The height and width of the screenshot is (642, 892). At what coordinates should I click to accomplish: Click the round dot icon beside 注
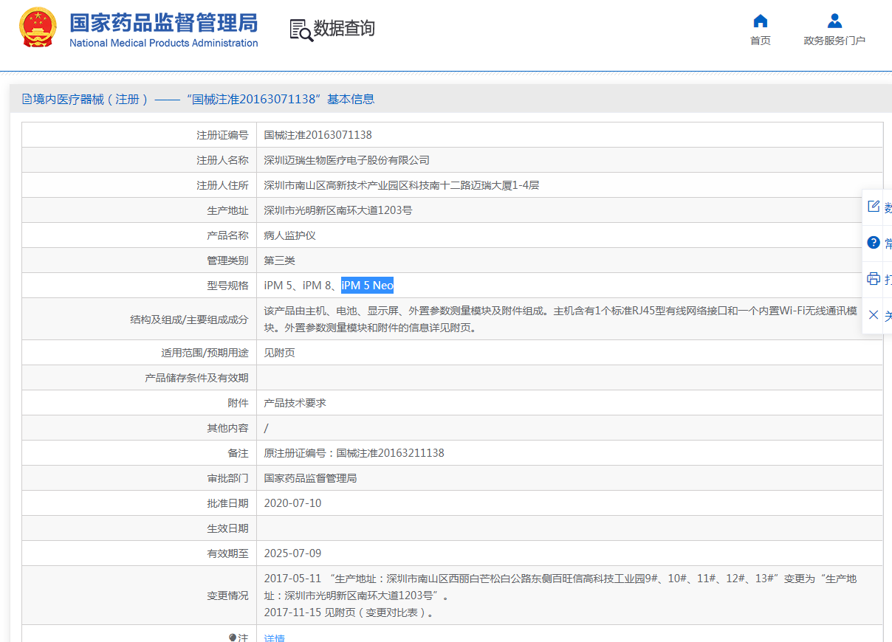(233, 637)
